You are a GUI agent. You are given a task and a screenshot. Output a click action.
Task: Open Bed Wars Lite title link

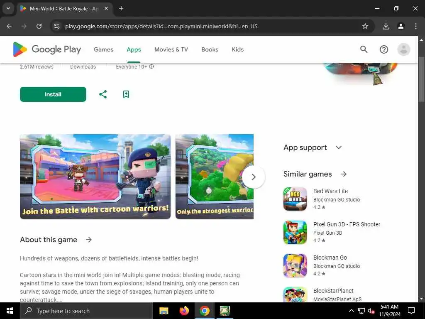pos(330,191)
